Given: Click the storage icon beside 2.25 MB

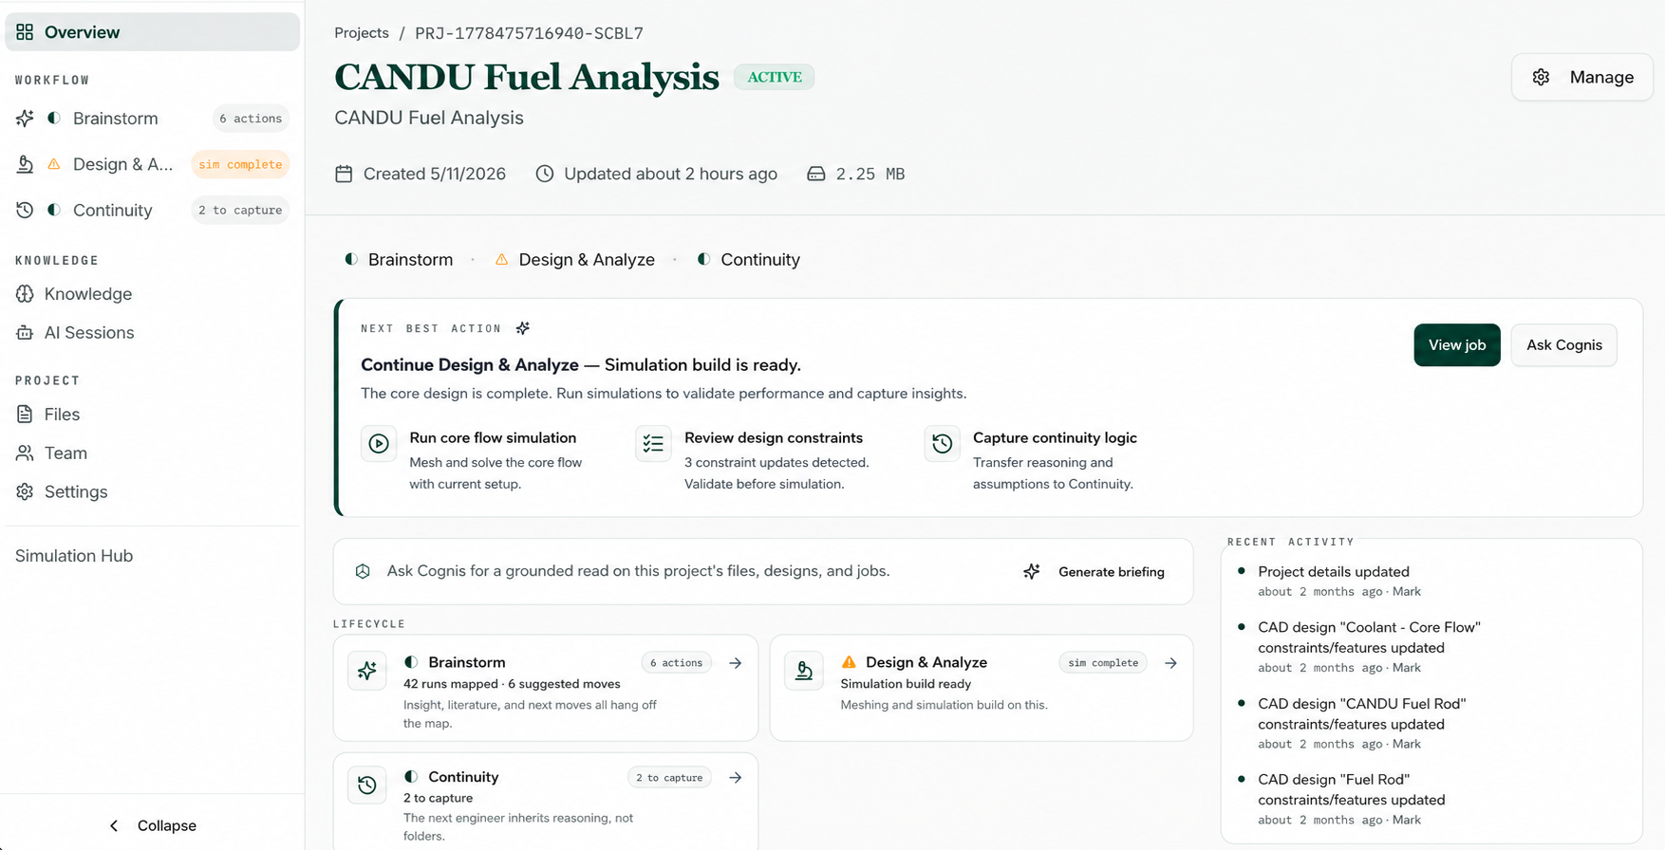Looking at the screenshot, I should (x=816, y=174).
